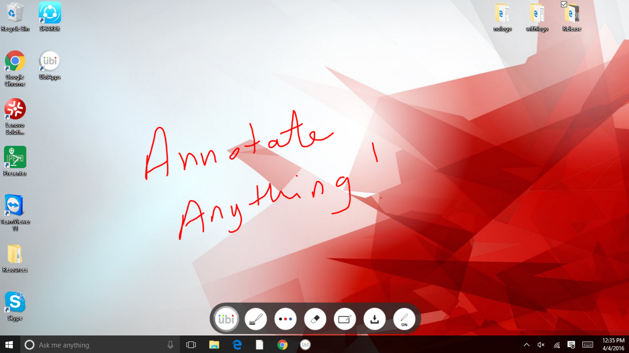Select the Release folder
The height and width of the screenshot is (353, 629).
pos(572,18)
